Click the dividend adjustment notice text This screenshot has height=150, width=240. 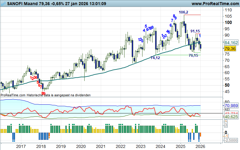tap(45, 95)
